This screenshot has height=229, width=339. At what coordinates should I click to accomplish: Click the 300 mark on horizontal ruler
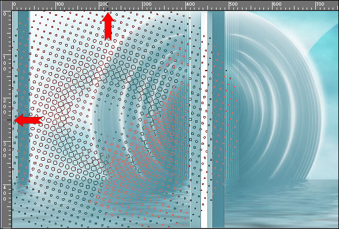click(147, 4)
